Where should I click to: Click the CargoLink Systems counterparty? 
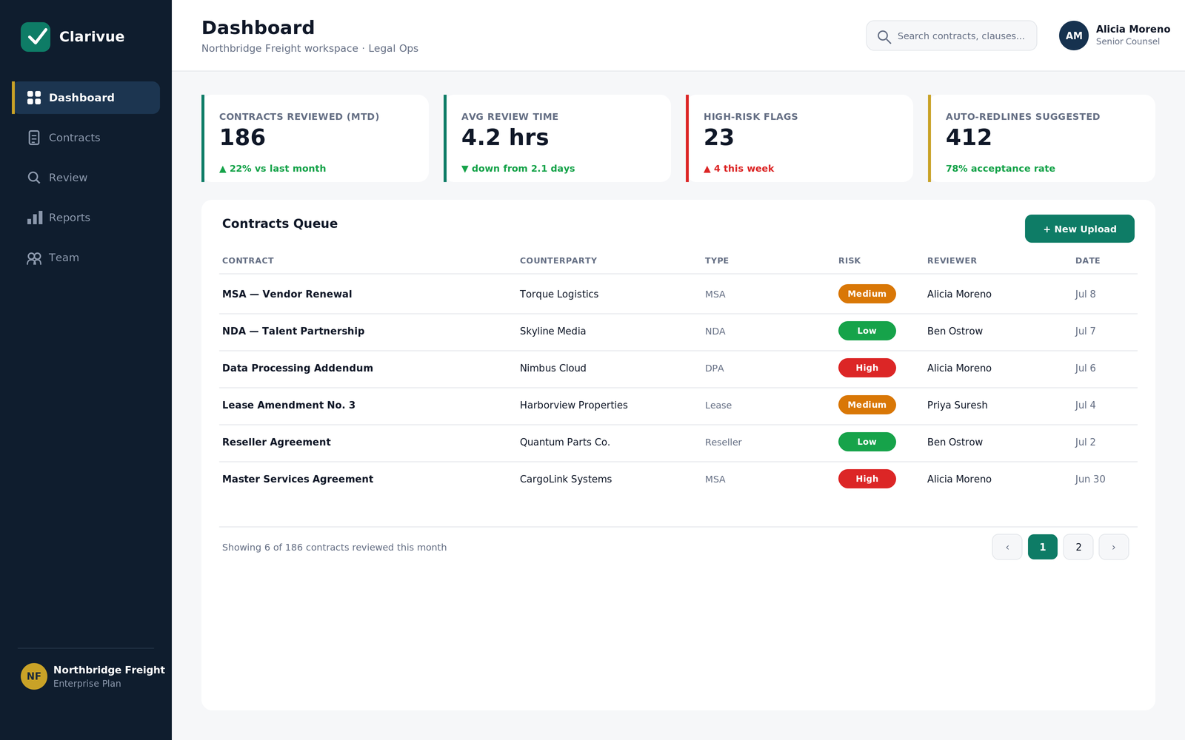pos(566,479)
